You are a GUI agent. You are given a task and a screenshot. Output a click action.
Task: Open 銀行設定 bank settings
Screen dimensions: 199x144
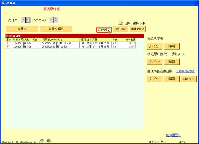point(121,29)
